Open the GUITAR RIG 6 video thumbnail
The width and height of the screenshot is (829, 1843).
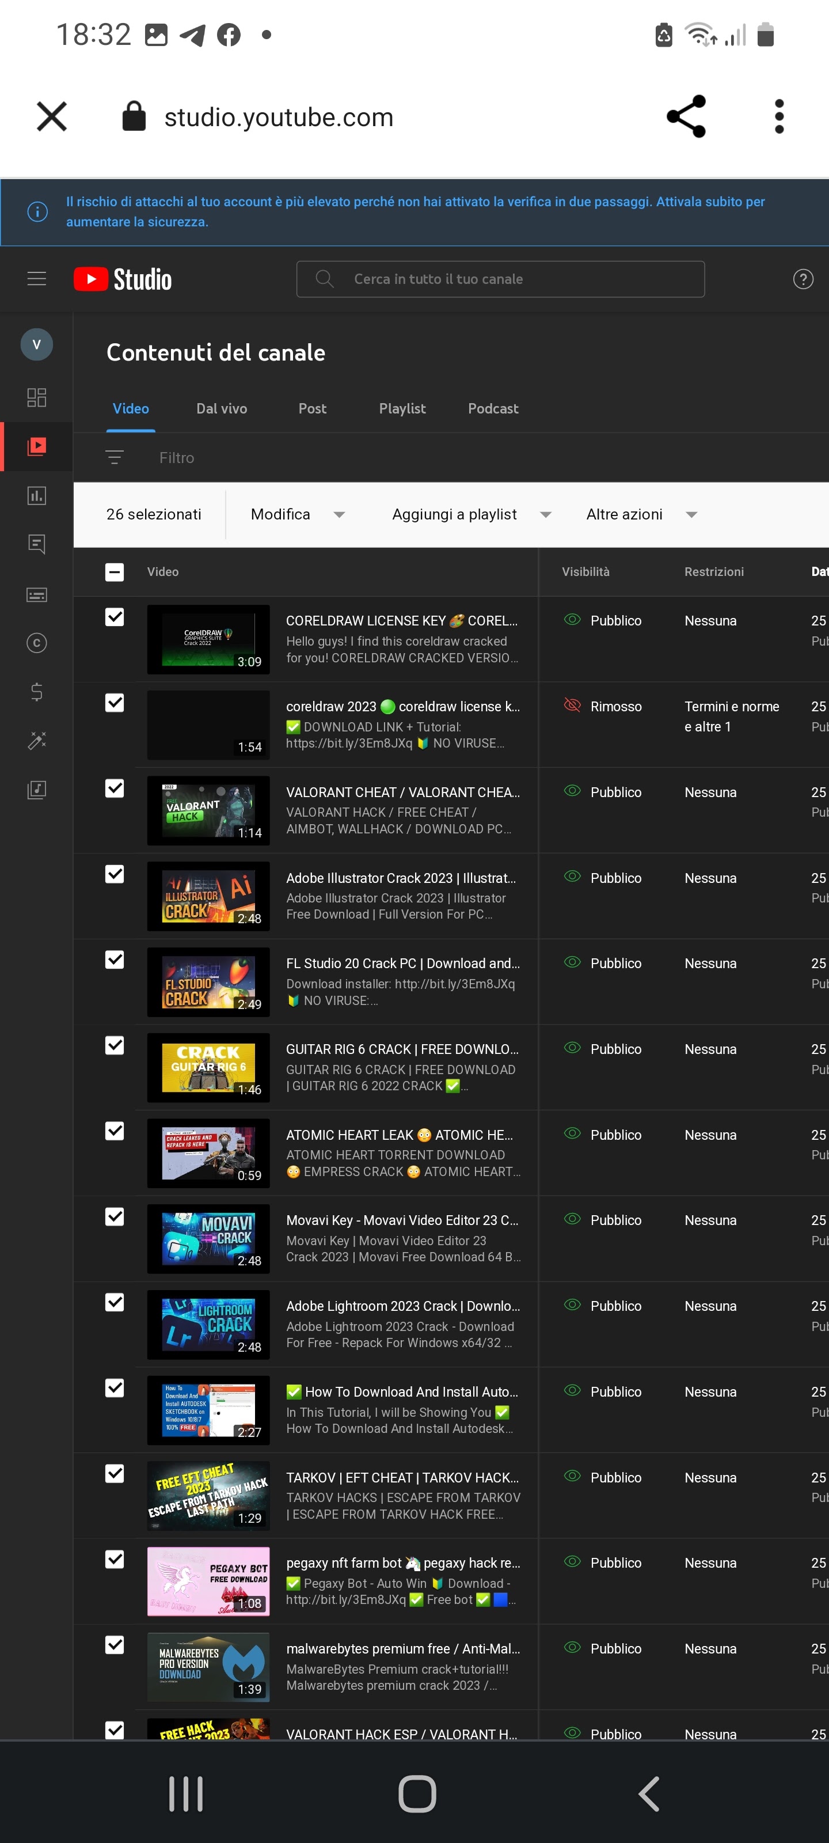(208, 1067)
